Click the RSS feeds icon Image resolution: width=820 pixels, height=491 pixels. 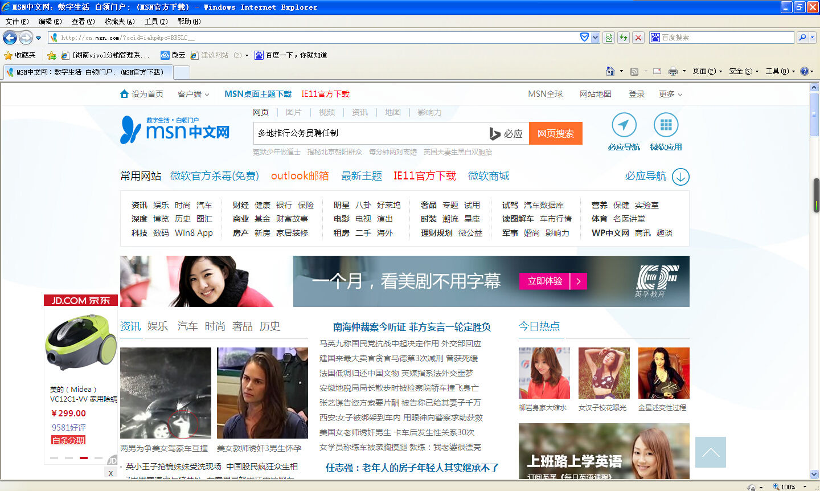click(634, 71)
